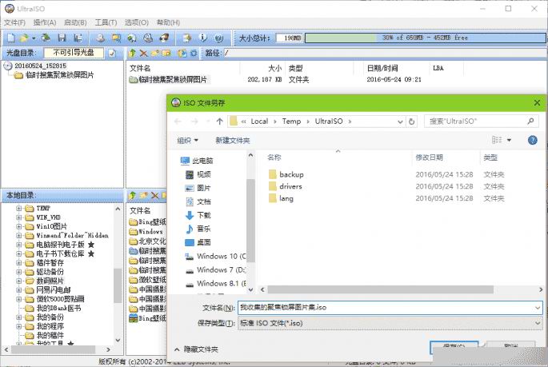Open the 启动(B) menu
Image resolution: width=548 pixels, height=367 pixels.
pos(75,22)
